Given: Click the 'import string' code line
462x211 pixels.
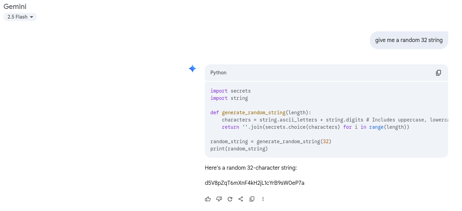Looking at the screenshot, I should tap(229, 98).
